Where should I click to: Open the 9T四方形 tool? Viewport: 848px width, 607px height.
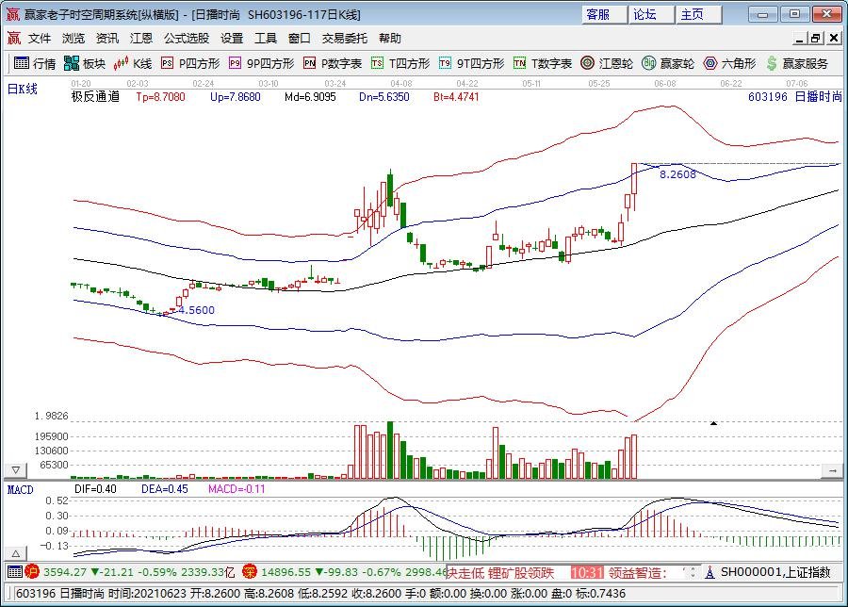471,63
